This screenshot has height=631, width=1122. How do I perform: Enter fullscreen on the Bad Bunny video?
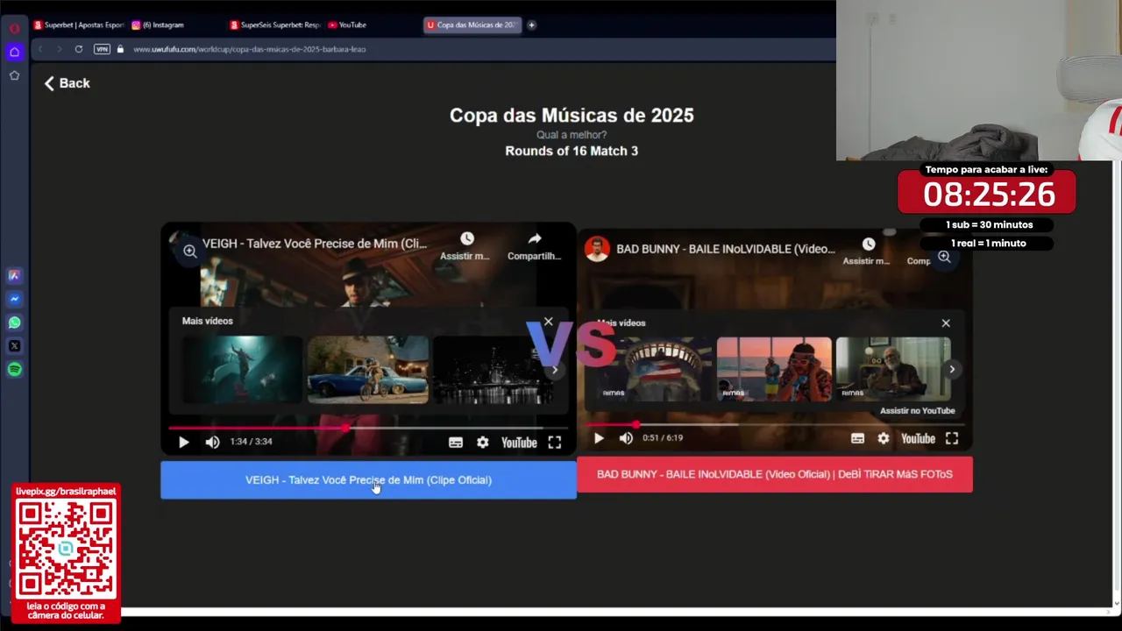point(952,438)
